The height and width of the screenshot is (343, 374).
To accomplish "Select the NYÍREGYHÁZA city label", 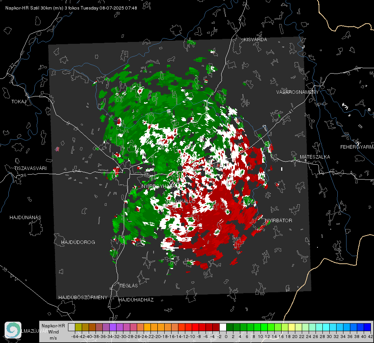I will point(159,186).
